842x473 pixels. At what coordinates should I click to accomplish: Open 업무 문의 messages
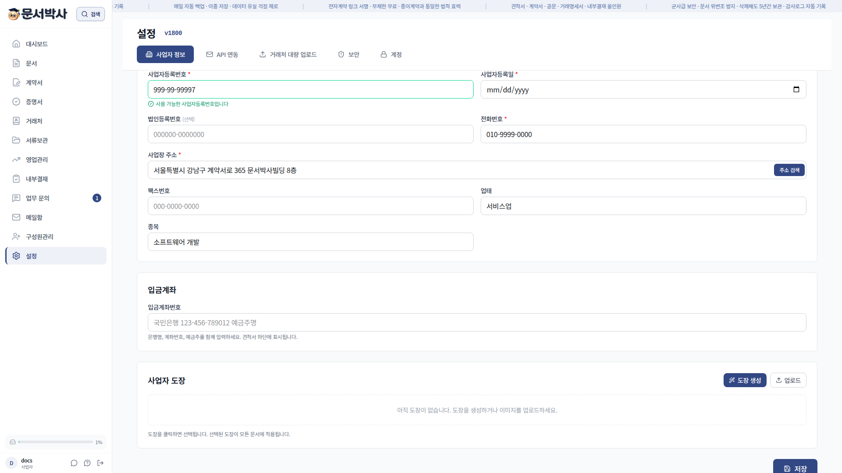[56, 198]
